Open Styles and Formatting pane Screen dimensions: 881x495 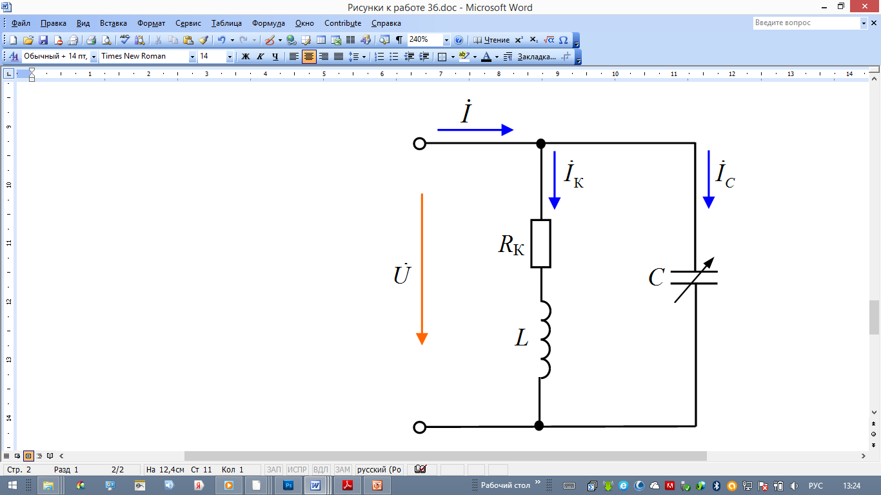click(13, 57)
